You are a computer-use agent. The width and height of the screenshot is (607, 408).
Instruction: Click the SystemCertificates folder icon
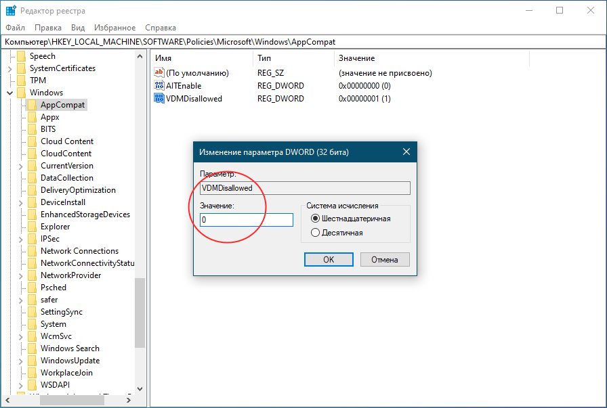[22, 68]
